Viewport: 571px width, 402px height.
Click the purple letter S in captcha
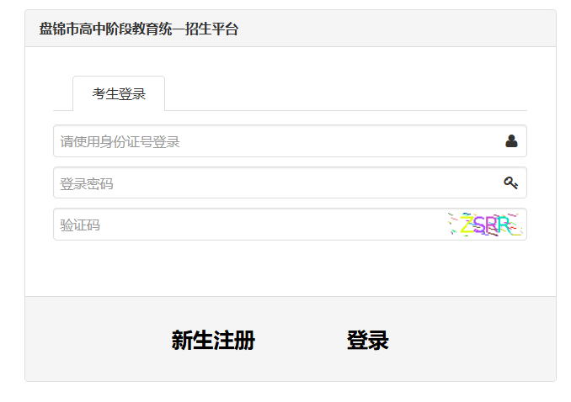[x=479, y=225]
